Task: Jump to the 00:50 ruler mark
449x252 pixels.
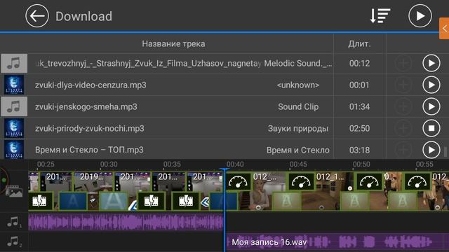Action: 361,164
